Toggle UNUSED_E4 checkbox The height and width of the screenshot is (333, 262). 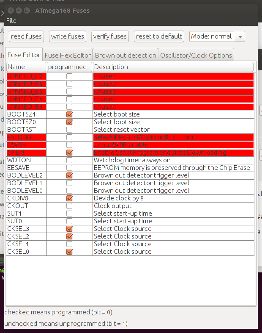(x=69, y=99)
